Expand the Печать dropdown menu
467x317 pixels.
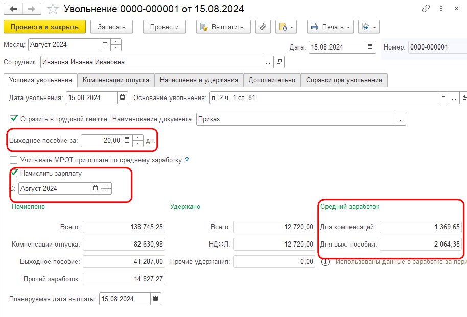(330, 27)
